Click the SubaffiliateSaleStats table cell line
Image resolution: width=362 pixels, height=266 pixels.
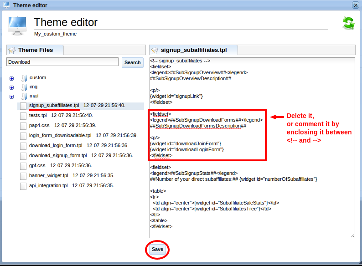pyautogui.click(x=216, y=203)
